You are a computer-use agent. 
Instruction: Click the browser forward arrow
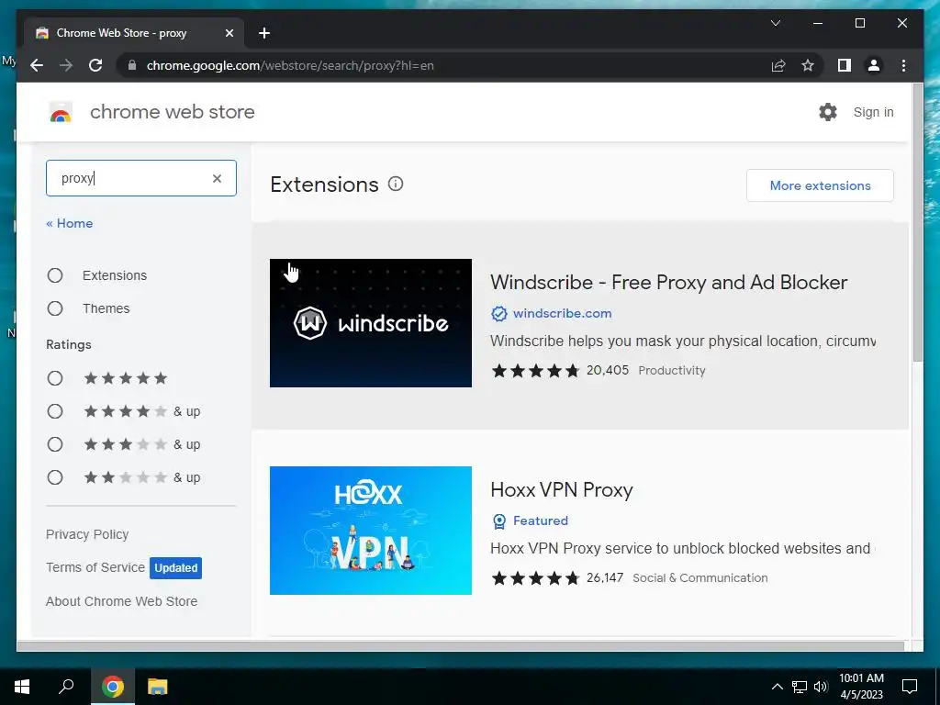[66, 65]
